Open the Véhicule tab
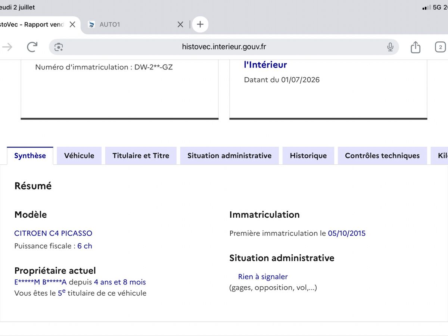 point(79,156)
